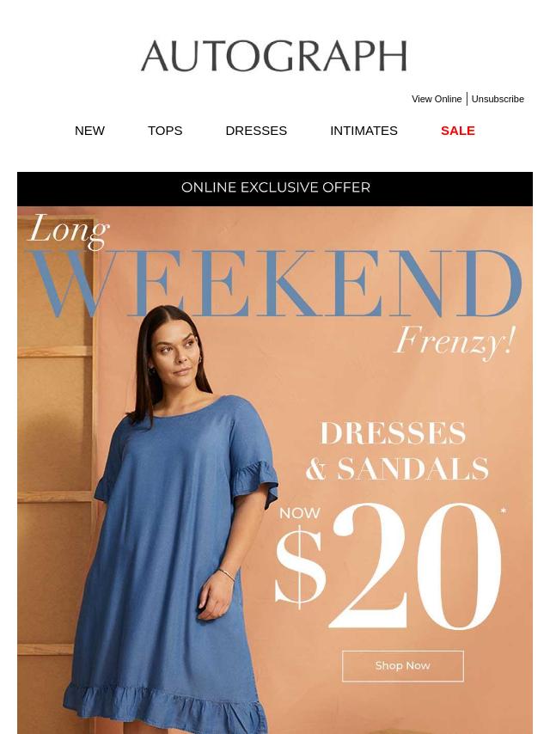The width and height of the screenshot is (550, 734).
Task: Click the ONLINE EXCLUSIVE OFFER black banner
Action: click(275, 188)
